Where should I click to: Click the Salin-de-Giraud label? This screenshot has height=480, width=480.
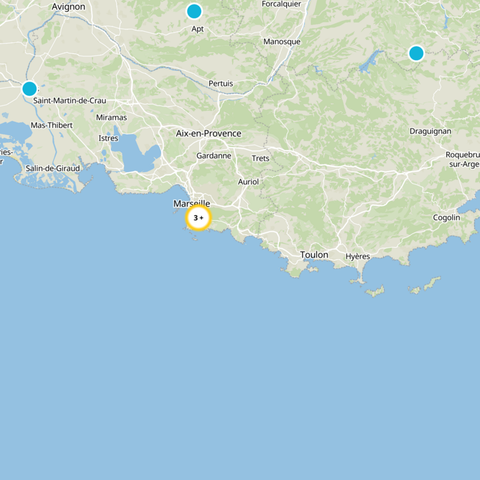(53, 167)
